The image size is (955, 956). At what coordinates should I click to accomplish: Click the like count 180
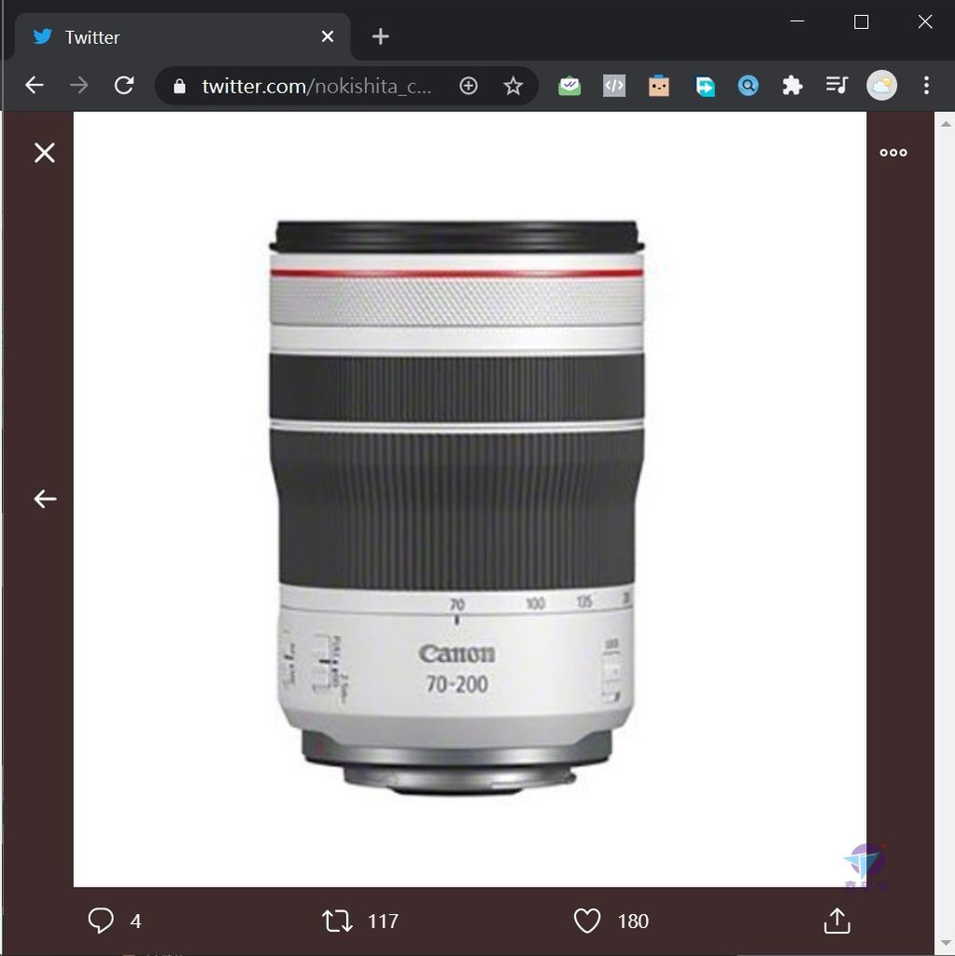pos(633,921)
